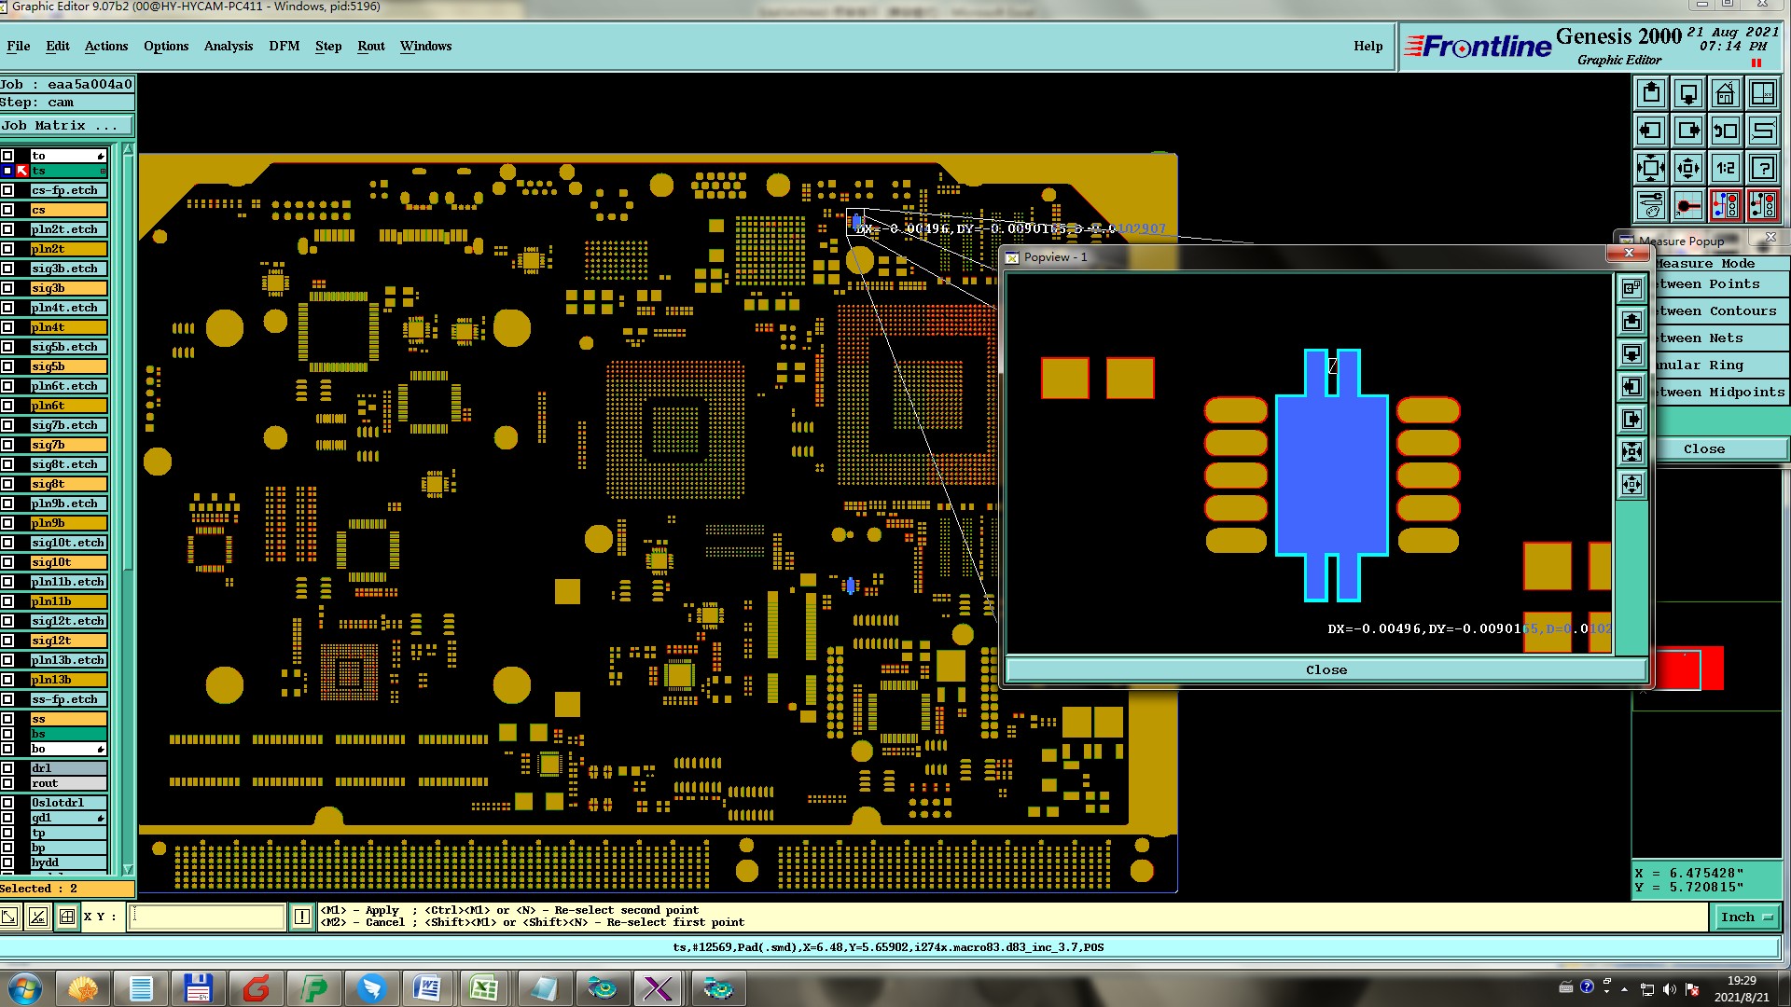The width and height of the screenshot is (1791, 1007).
Task: Open the wrench and palette settings icon
Action: tap(1650, 205)
